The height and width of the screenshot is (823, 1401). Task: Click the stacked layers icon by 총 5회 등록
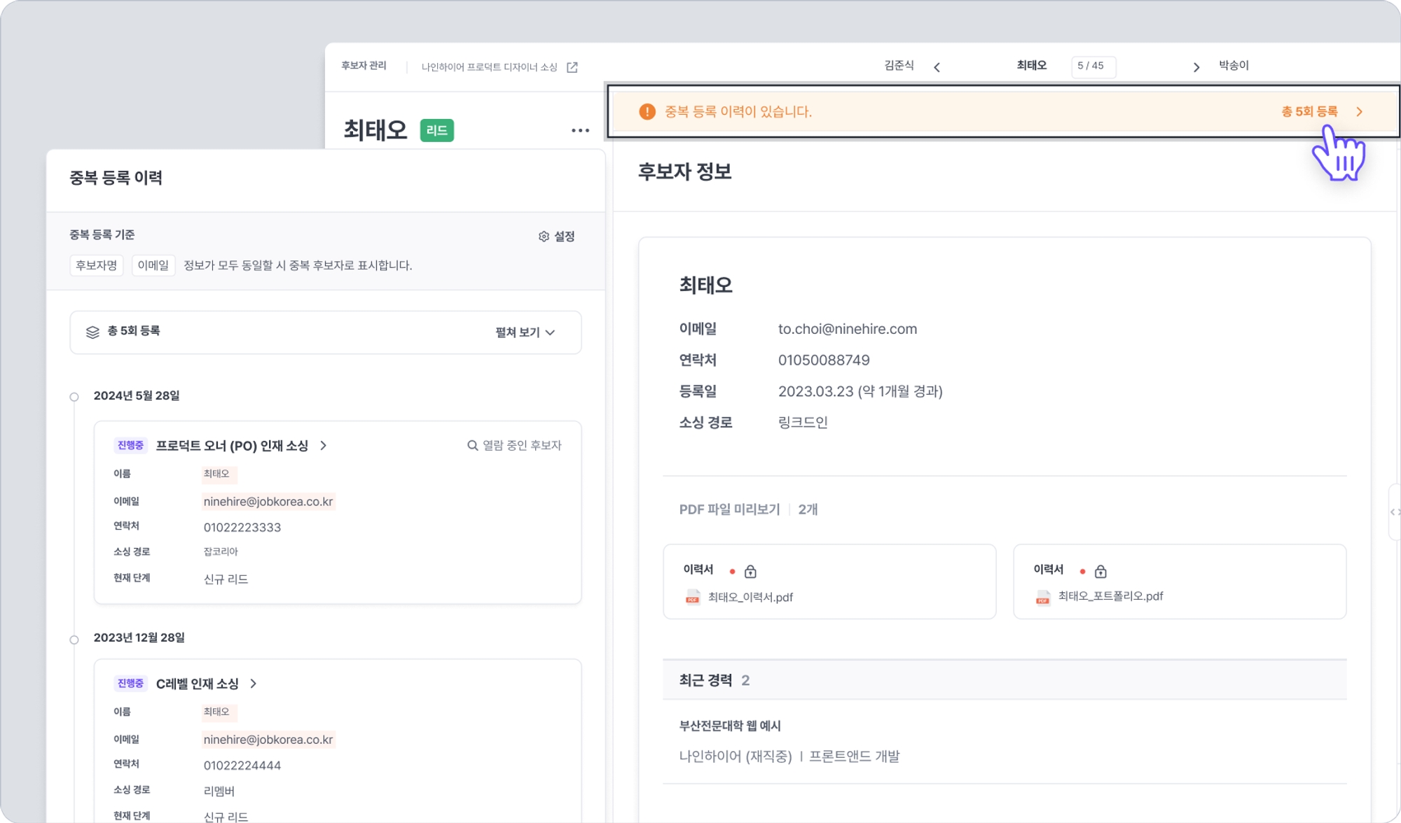coord(92,332)
